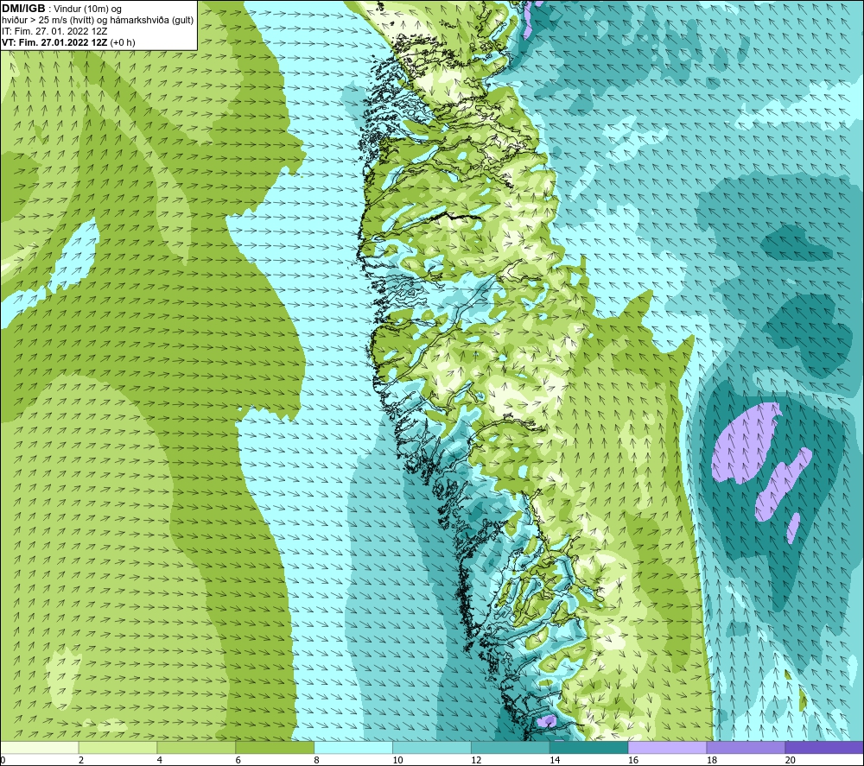The image size is (864, 766).
Task: Click the scale label '14'
Action: click(x=555, y=760)
